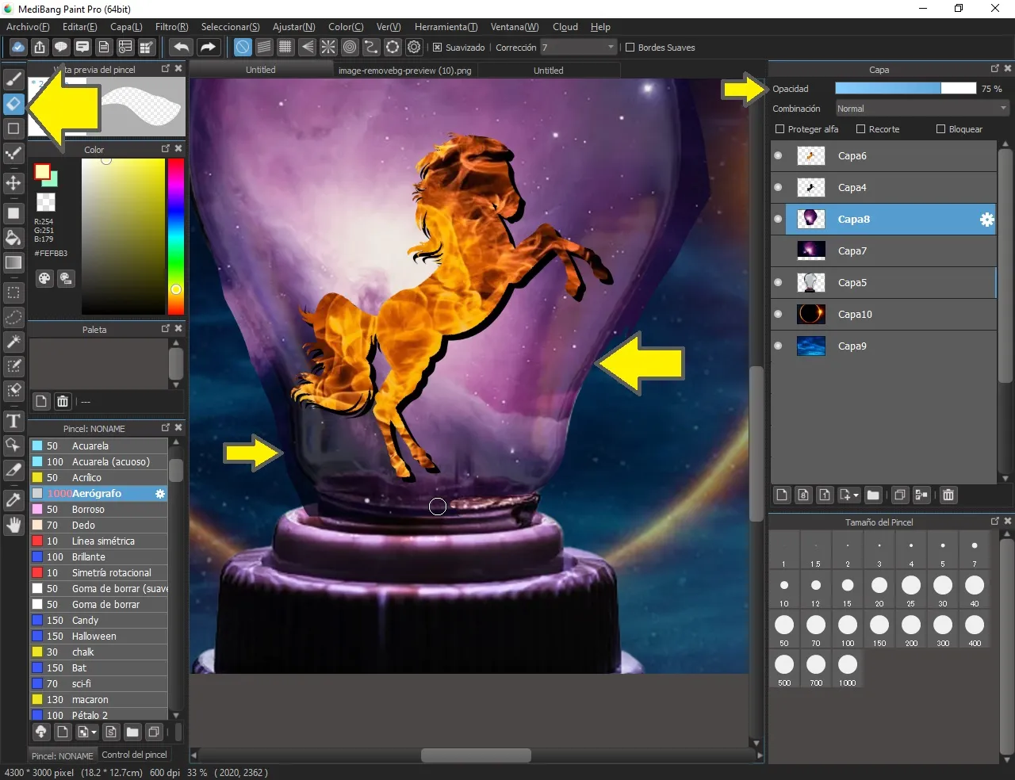The width and height of the screenshot is (1015, 780).
Task: Open the Archivo menu
Action: click(x=28, y=27)
